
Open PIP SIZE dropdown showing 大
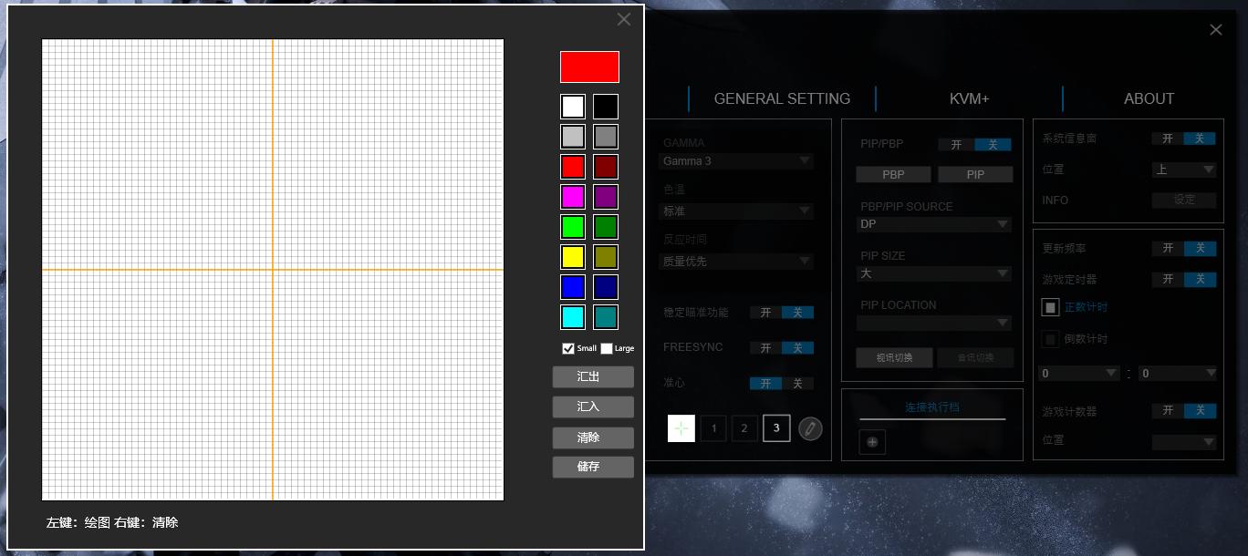(x=934, y=273)
